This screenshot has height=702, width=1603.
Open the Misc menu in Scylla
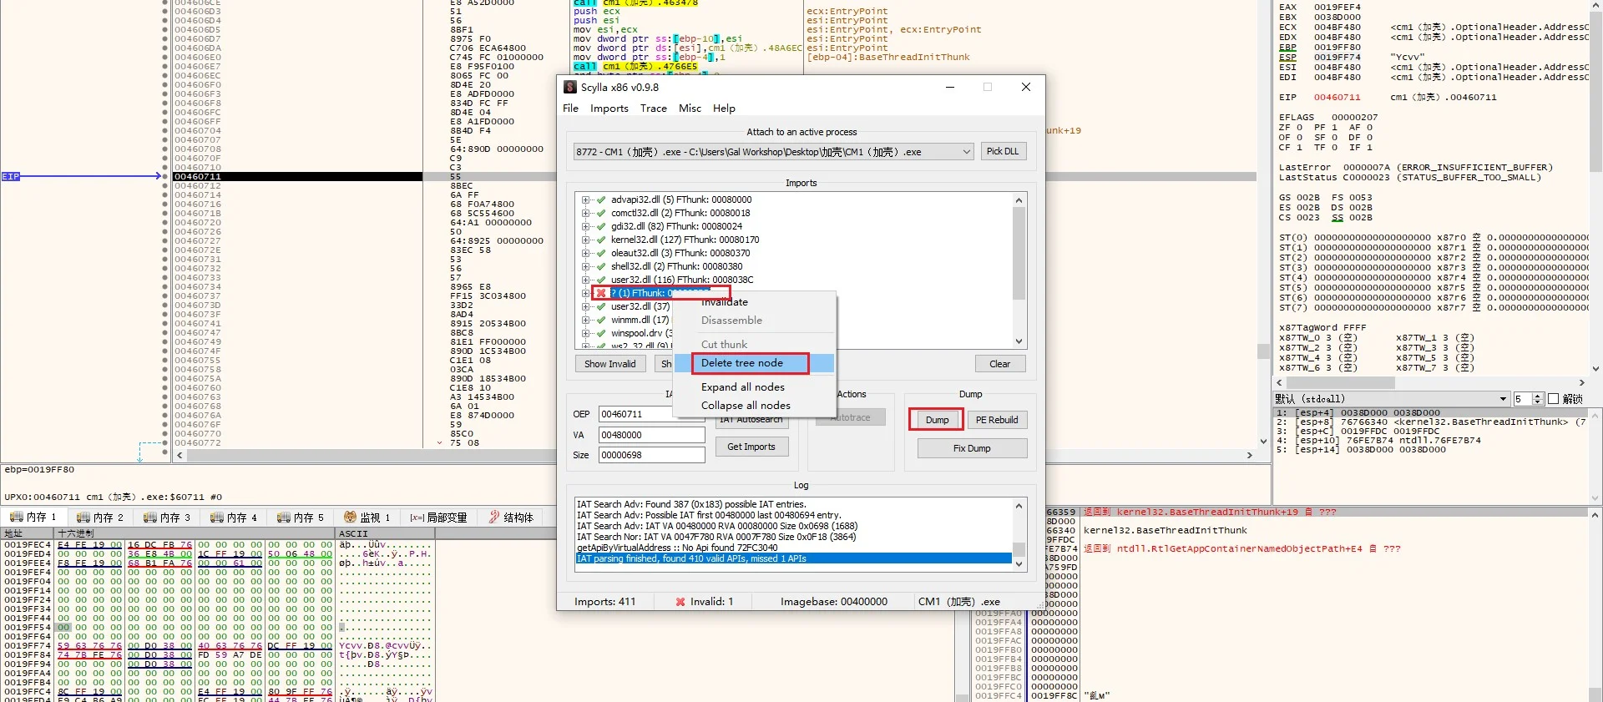(690, 109)
